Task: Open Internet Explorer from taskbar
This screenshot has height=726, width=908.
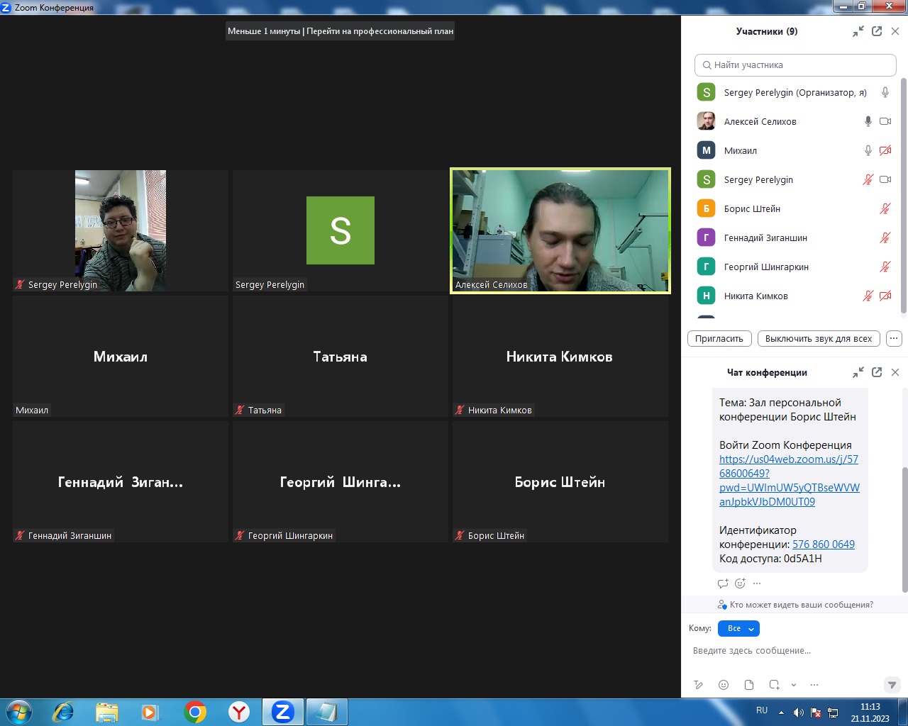Action: 63,712
